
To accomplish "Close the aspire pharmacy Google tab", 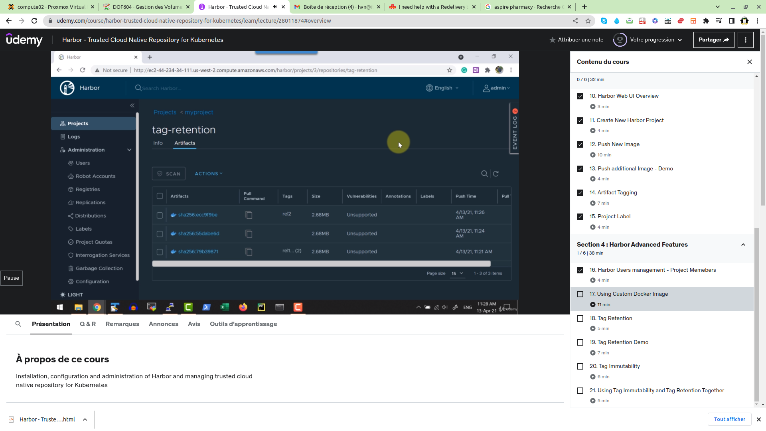I will tap(569, 7).
